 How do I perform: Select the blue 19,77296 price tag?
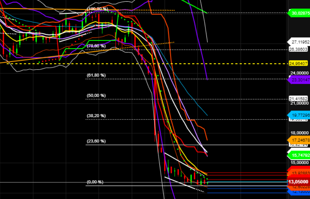(x=299, y=115)
